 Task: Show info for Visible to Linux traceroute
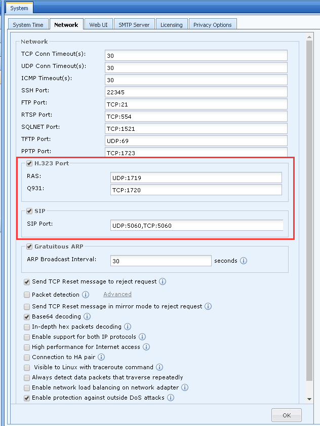[x=159, y=367]
